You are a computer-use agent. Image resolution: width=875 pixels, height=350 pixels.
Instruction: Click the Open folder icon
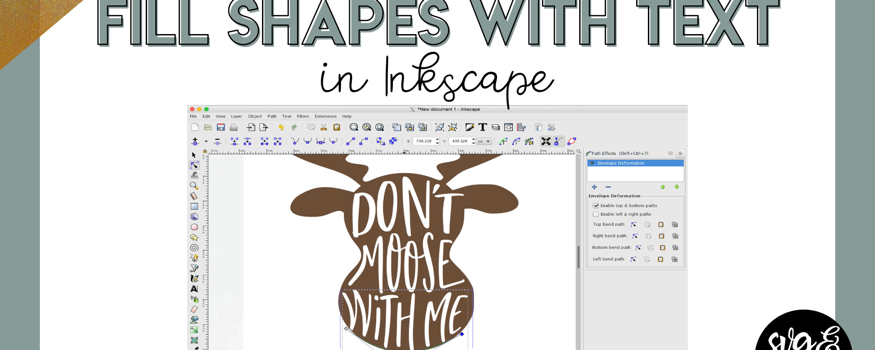tap(208, 127)
